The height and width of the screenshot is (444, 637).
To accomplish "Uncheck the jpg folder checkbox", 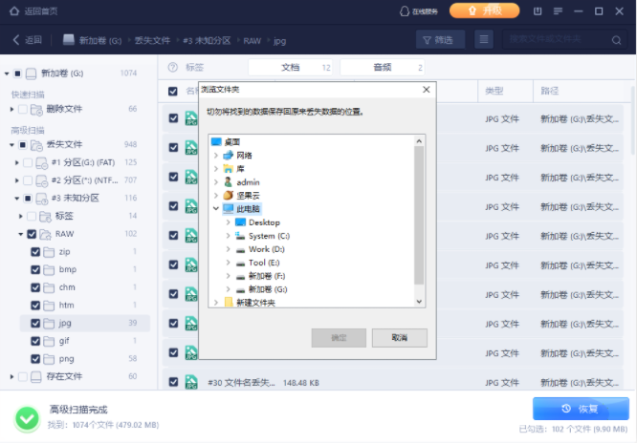I will (x=35, y=324).
